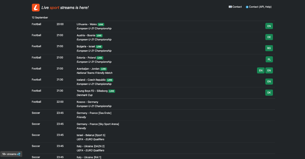
Task: Open DK stream for Young Boys FD - Silkeborg
Action: [x=269, y=93]
